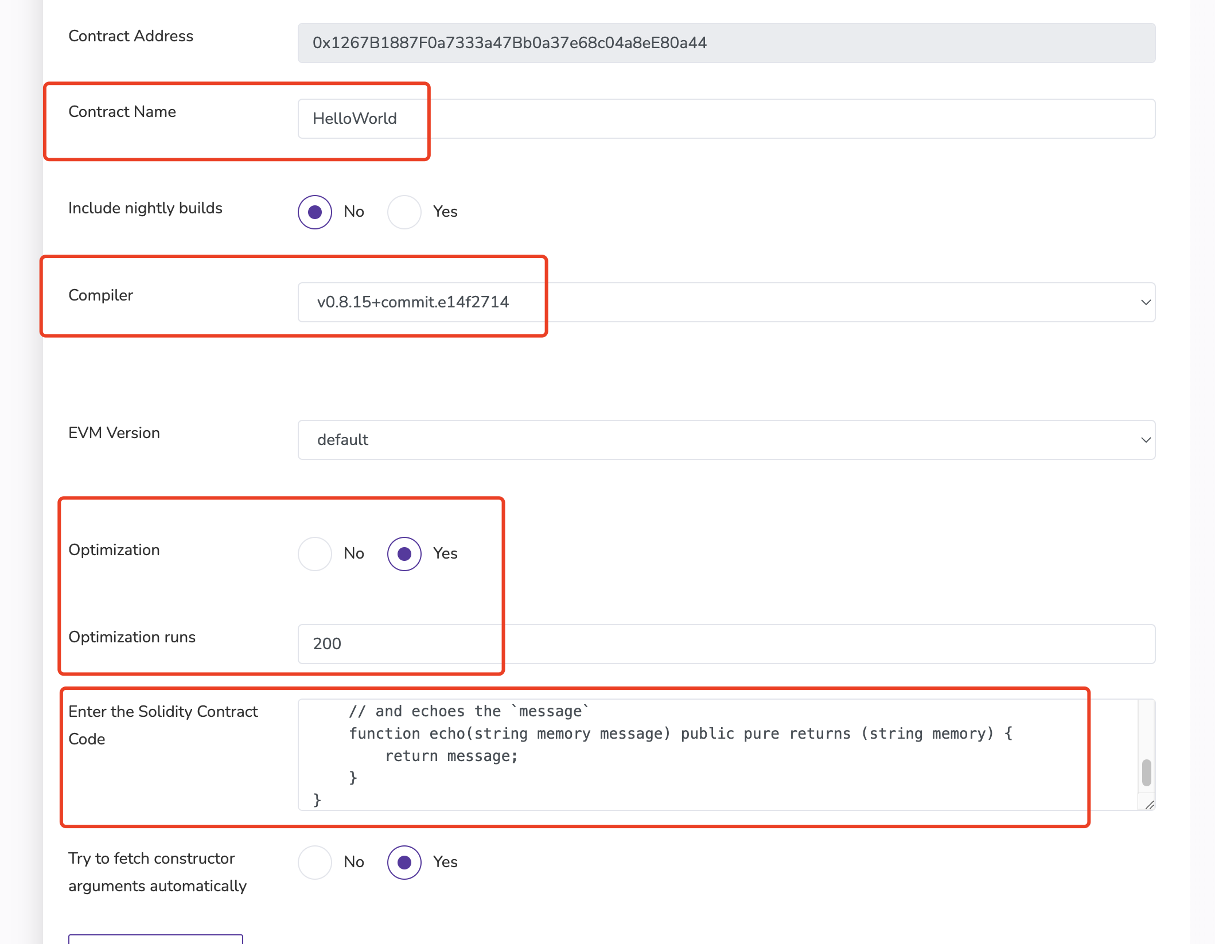1215x944 pixels.
Task: Choose No for Optimization
Action: pos(315,554)
